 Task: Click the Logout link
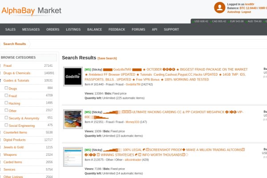246,12
